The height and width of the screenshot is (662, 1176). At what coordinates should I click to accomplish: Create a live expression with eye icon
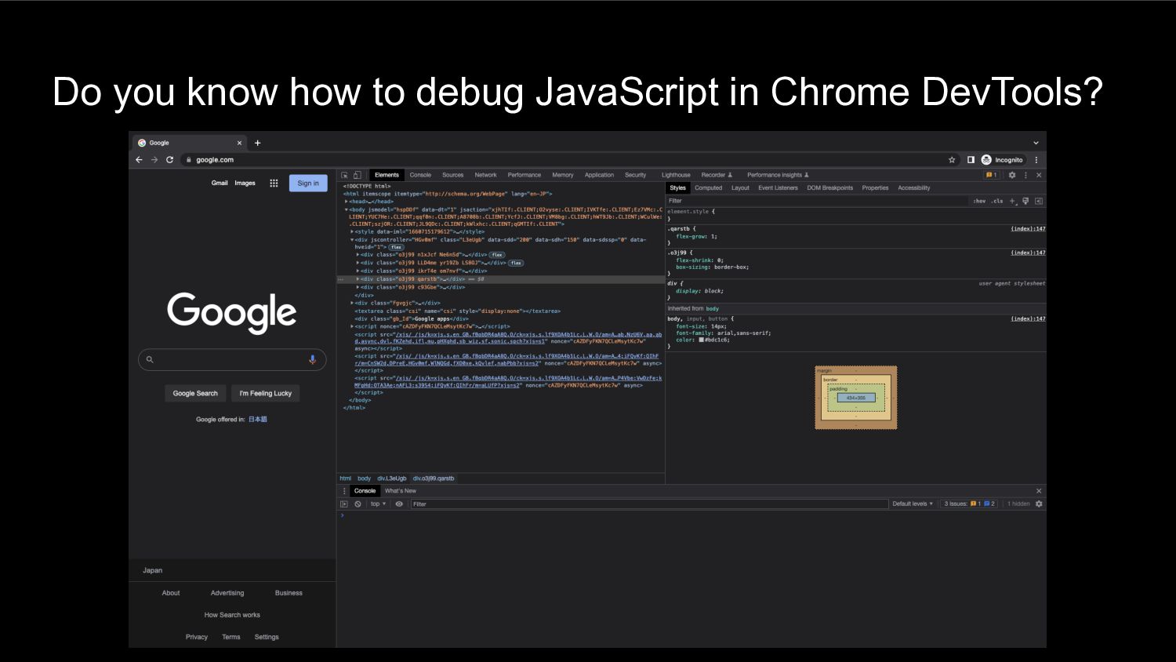point(399,504)
